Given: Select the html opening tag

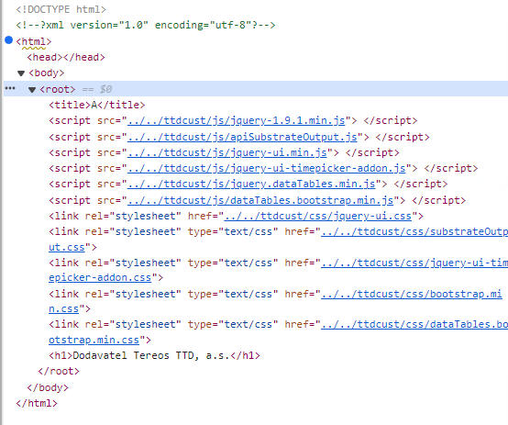Looking at the screenshot, I should point(34,41).
